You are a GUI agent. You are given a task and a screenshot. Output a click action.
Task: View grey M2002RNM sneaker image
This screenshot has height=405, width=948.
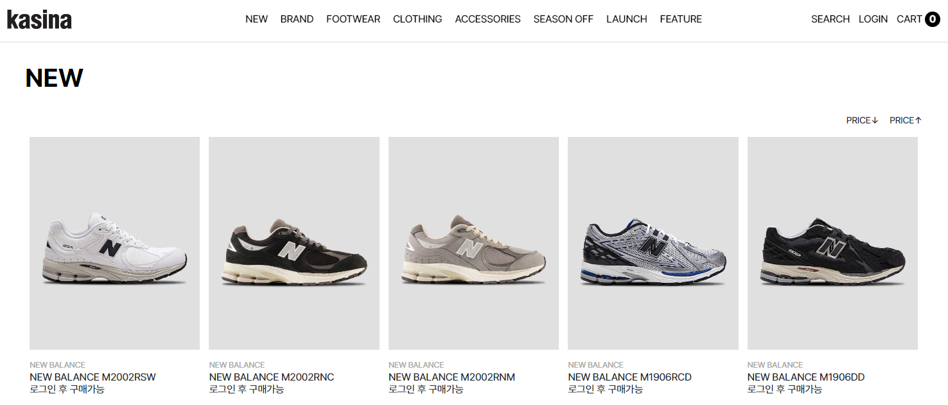tap(473, 243)
